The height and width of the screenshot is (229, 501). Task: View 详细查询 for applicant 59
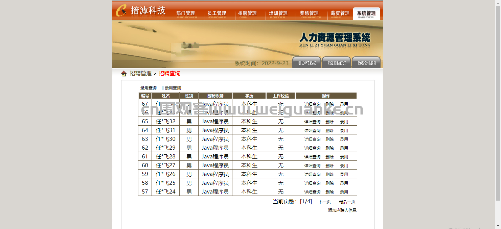(x=312, y=175)
